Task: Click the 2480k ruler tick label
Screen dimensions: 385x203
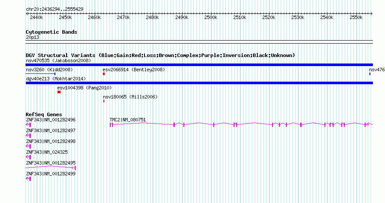Action: click(x=152, y=17)
